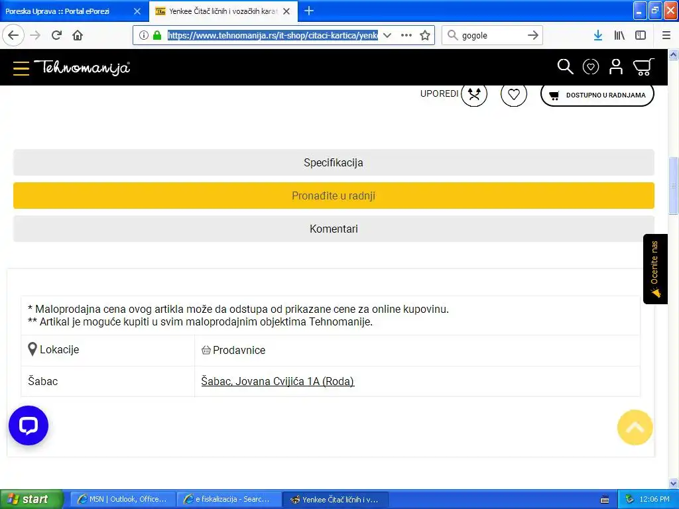The height and width of the screenshot is (509, 679).
Task: Go to browser home page
Action: coord(78,35)
